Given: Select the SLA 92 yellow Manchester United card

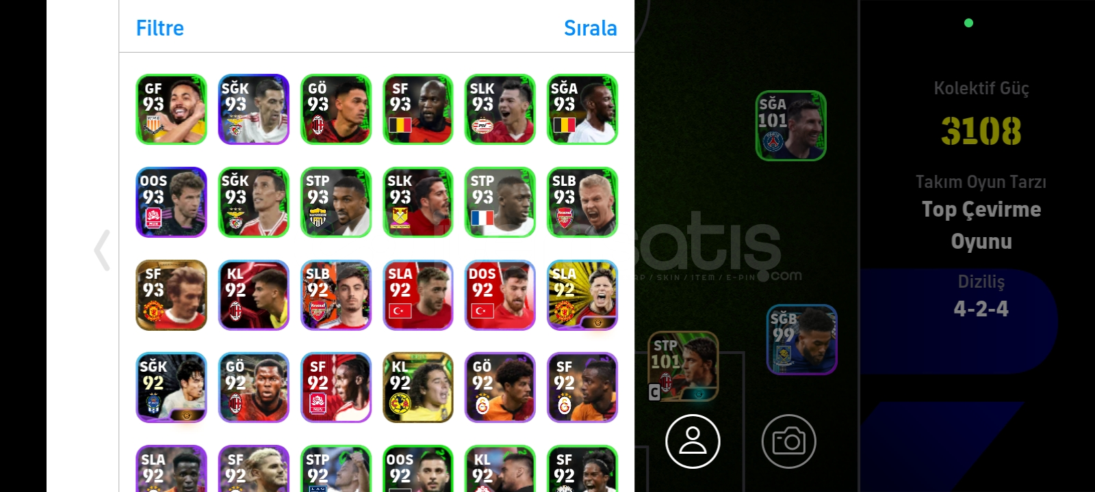Looking at the screenshot, I should (x=582, y=295).
